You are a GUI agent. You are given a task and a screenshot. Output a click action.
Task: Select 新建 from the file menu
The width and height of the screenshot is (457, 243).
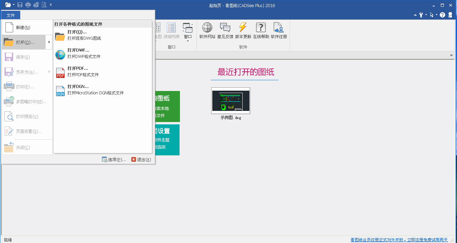click(x=24, y=27)
